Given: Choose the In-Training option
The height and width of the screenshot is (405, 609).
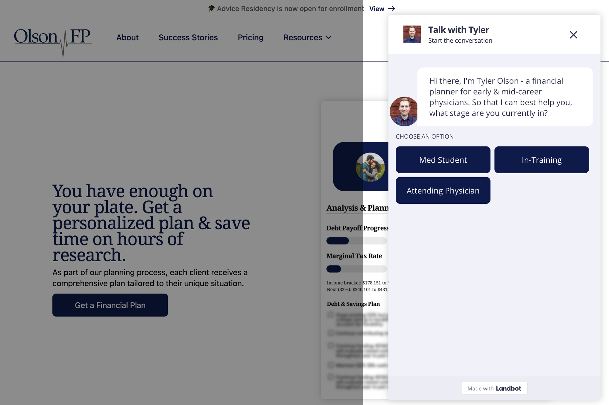Looking at the screenshot, I should pyautogui.click(x=541, y=160).
